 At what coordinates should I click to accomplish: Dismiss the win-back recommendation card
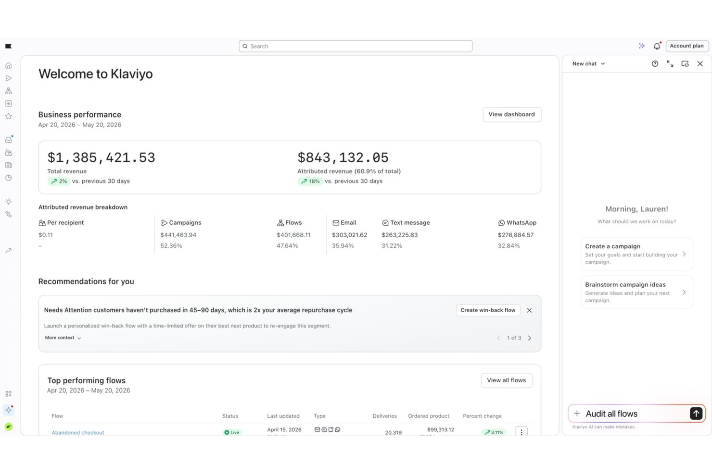coord(529,310)
